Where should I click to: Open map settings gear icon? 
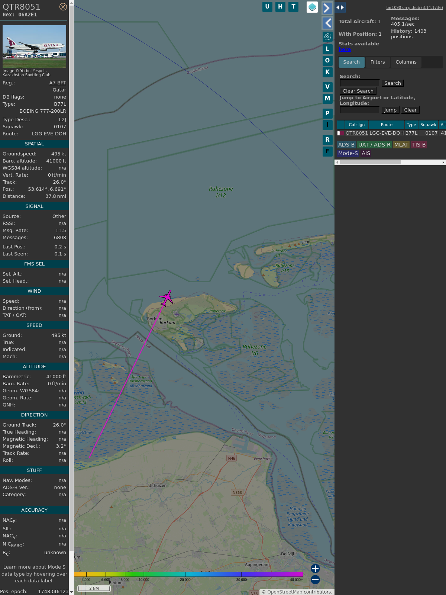click(x=327, y=36)
